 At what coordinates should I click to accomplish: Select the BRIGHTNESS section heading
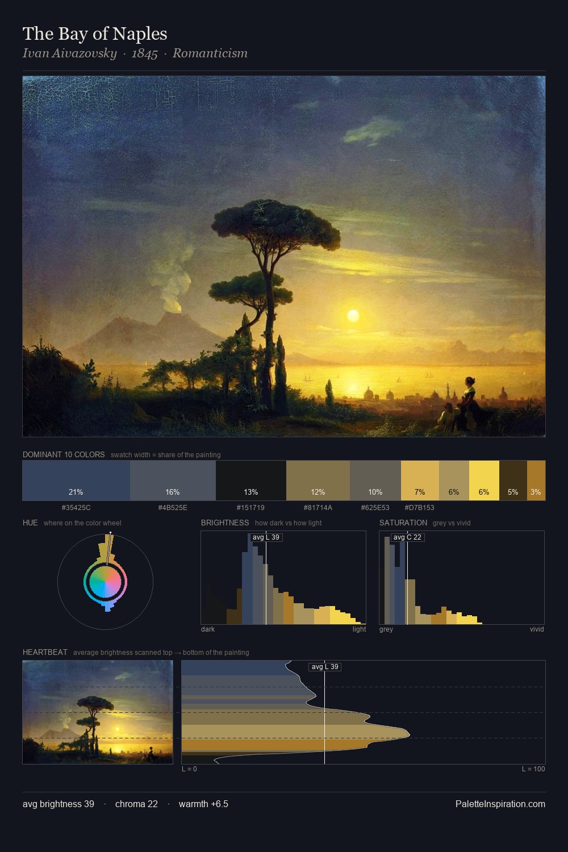(225, 523)
